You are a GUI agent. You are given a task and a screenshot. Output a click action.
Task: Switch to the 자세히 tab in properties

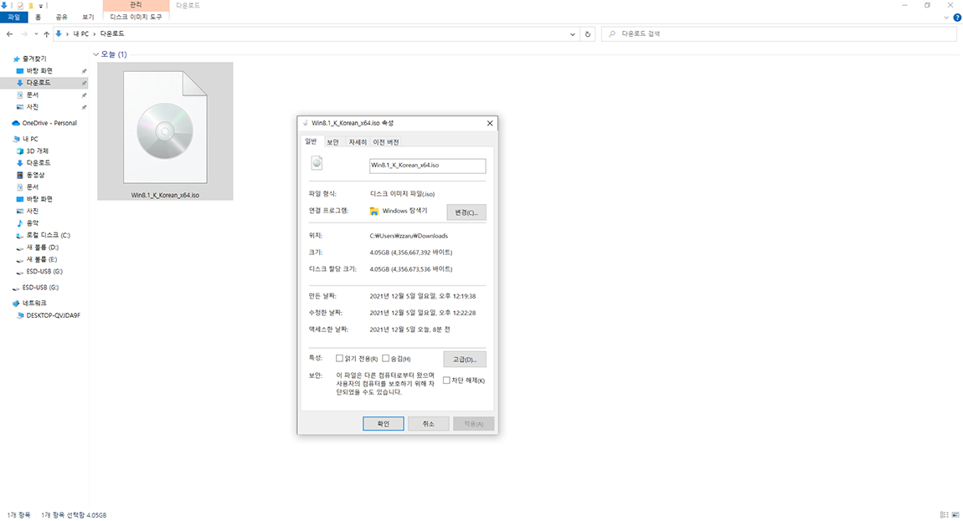click(357, 142)
